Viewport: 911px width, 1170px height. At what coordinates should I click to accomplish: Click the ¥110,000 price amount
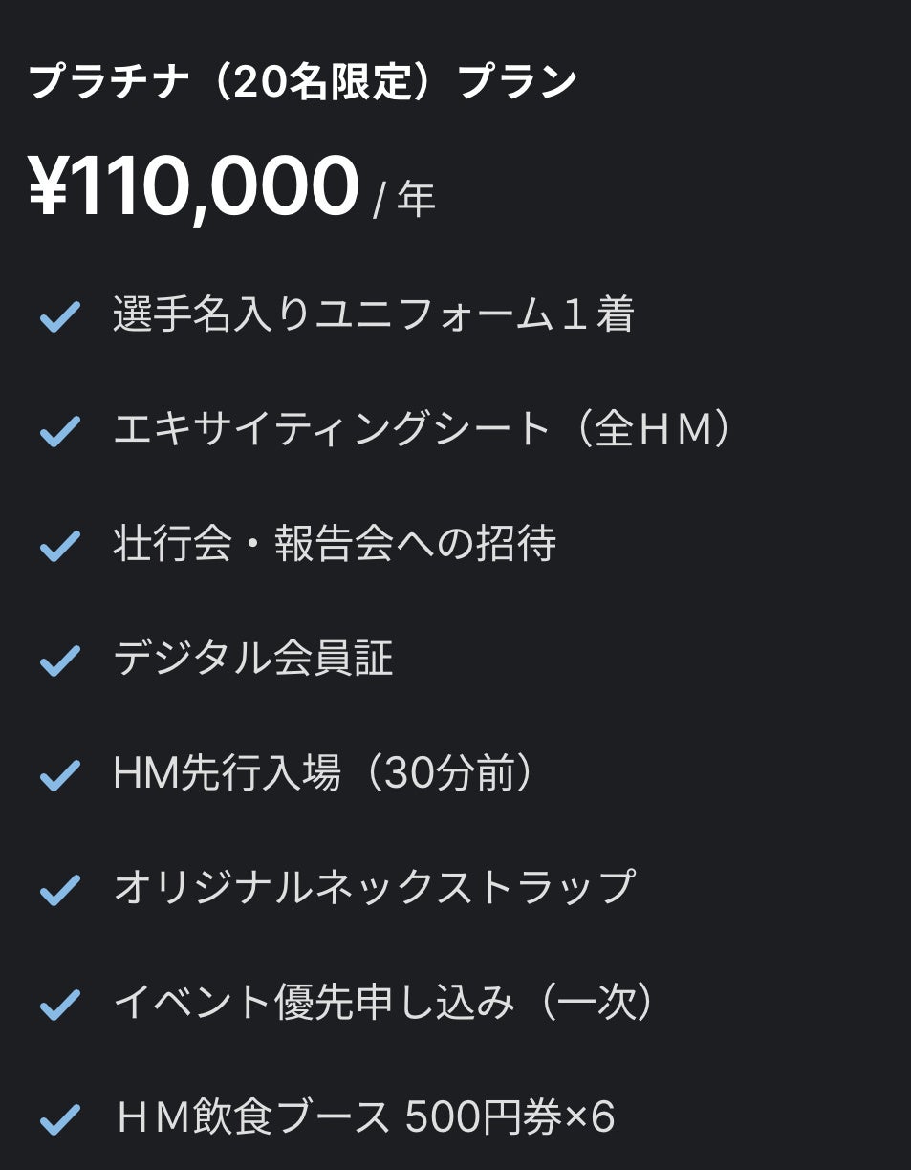(193, 187)
